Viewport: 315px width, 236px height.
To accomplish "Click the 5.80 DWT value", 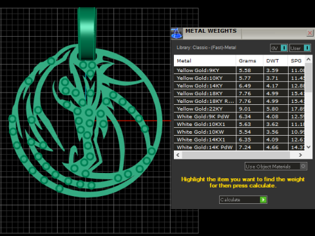I will click(x=272, y=109).
